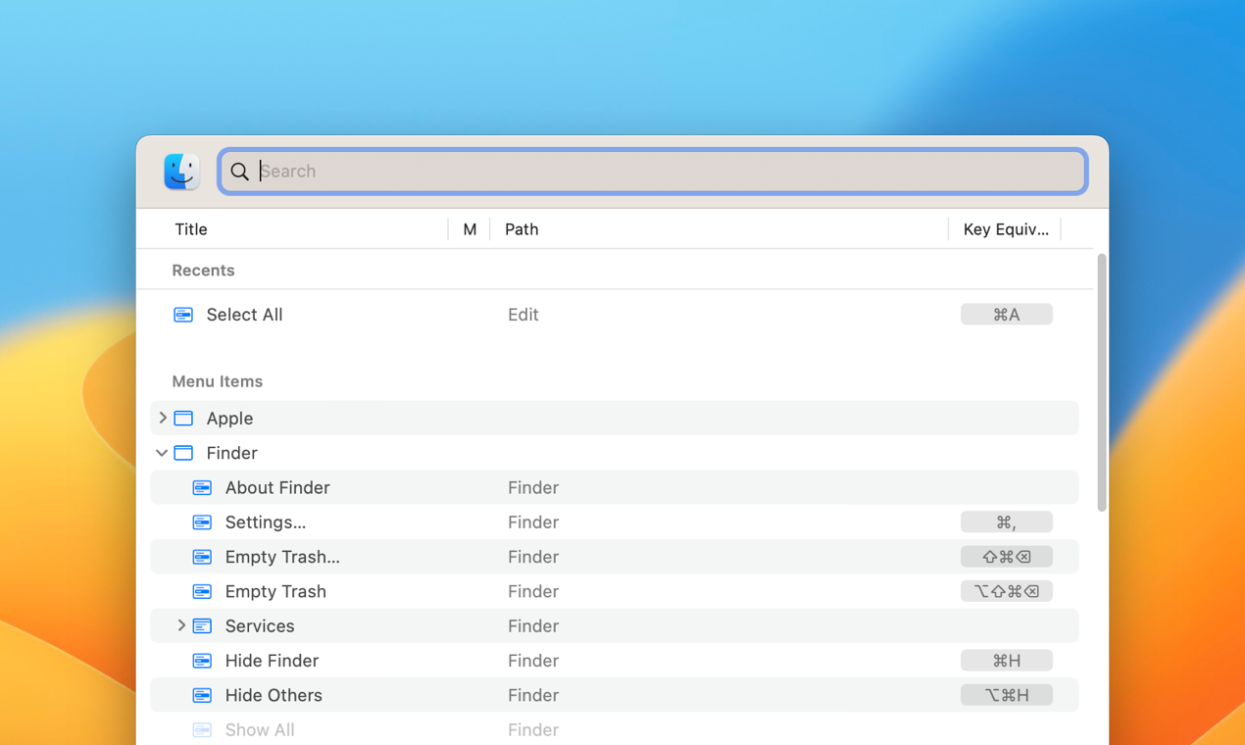
Task: Select the Apple tree row
Action: [615, 419]
